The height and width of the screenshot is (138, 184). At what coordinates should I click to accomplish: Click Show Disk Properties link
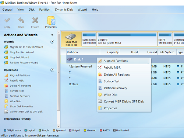pyautogui.click(x=22, y=106)
